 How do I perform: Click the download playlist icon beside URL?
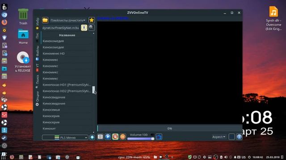[x=84, y=28]
